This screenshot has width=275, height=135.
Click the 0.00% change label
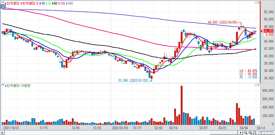(270, 35)
